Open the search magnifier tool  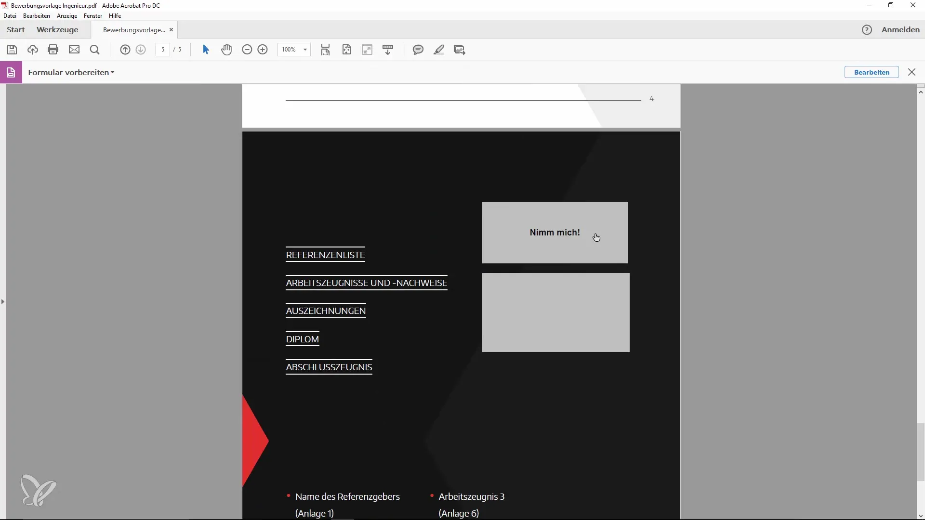95,50
